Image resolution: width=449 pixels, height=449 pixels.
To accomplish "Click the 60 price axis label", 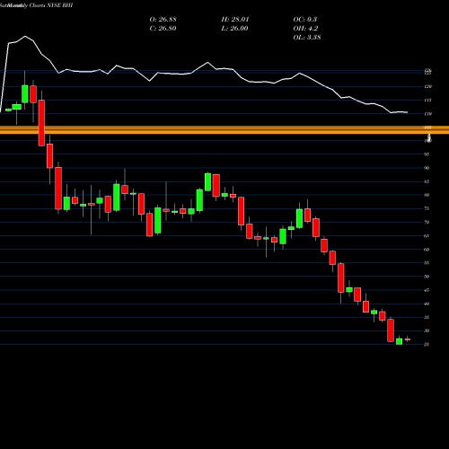I will point(427,250).
